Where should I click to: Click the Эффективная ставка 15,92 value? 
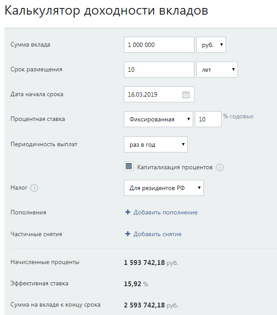(x=132, y=284)
